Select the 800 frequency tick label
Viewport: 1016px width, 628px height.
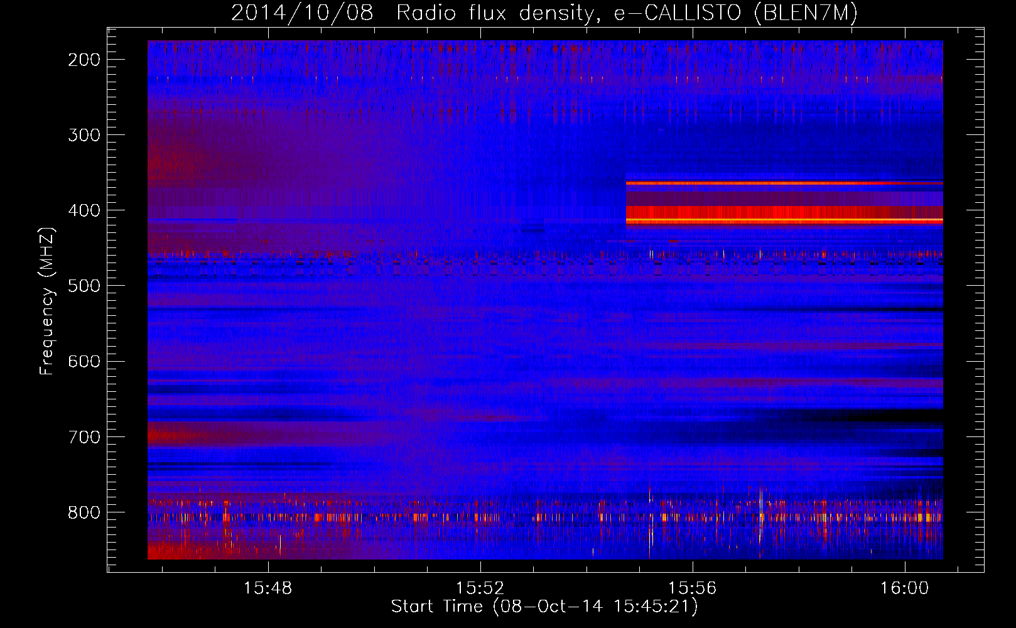pyautogui.click(x=84, y=512)
